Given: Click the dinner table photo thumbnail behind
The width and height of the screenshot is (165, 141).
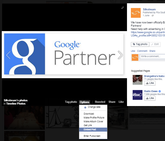Looking at the screenshot, I should point(24,118).
